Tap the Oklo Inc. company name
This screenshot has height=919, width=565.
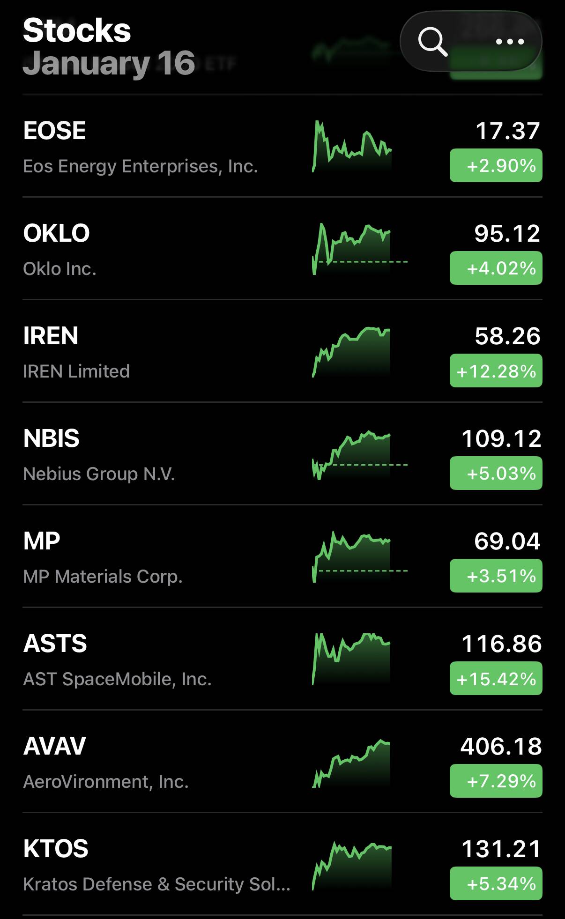click(59, 269)
